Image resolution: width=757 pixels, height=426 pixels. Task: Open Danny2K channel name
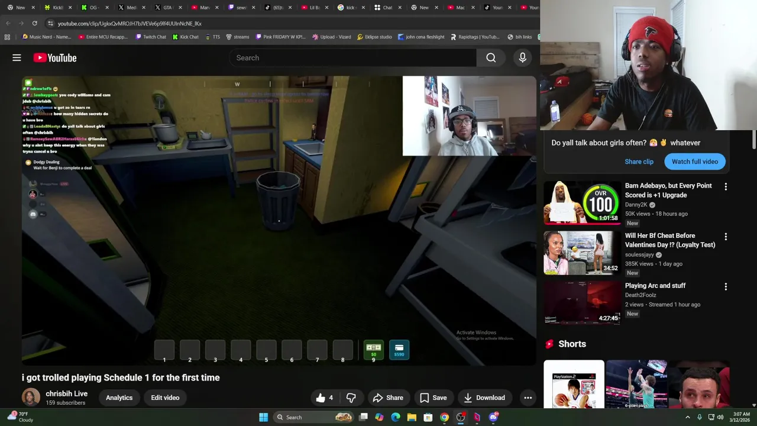(636, 205)
